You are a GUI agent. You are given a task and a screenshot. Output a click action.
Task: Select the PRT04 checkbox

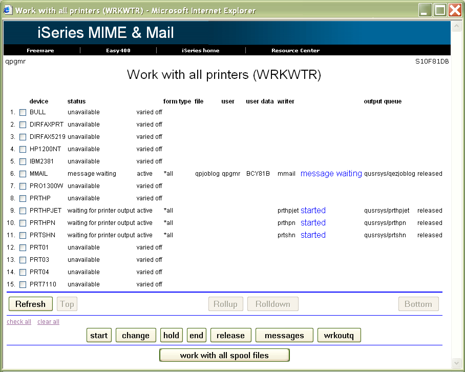tap(23, 272)
